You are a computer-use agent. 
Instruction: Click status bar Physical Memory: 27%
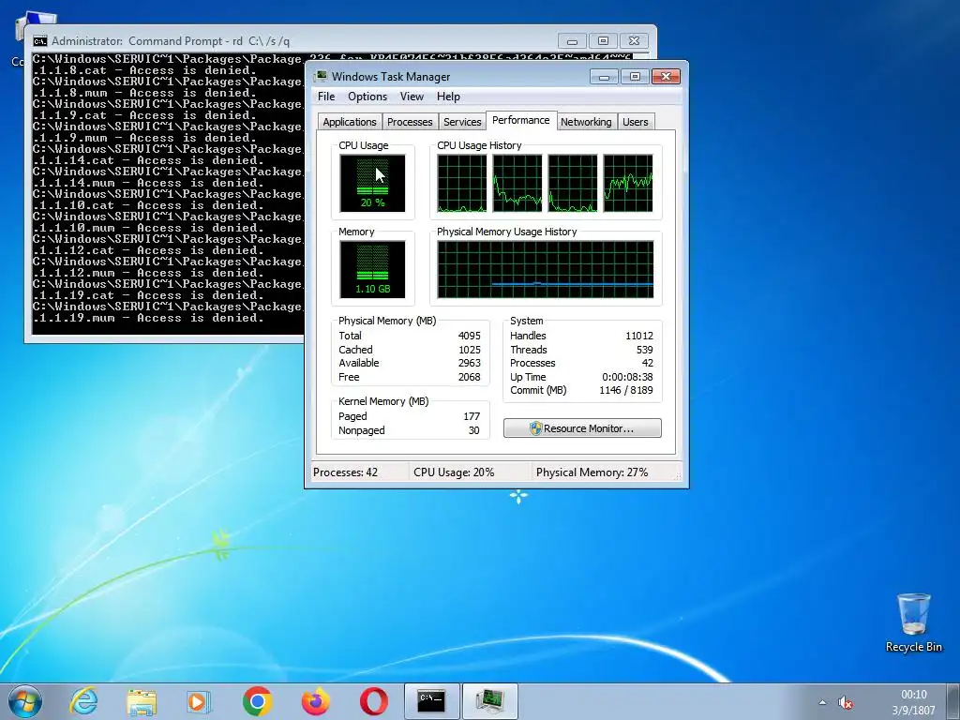(592, 472)
